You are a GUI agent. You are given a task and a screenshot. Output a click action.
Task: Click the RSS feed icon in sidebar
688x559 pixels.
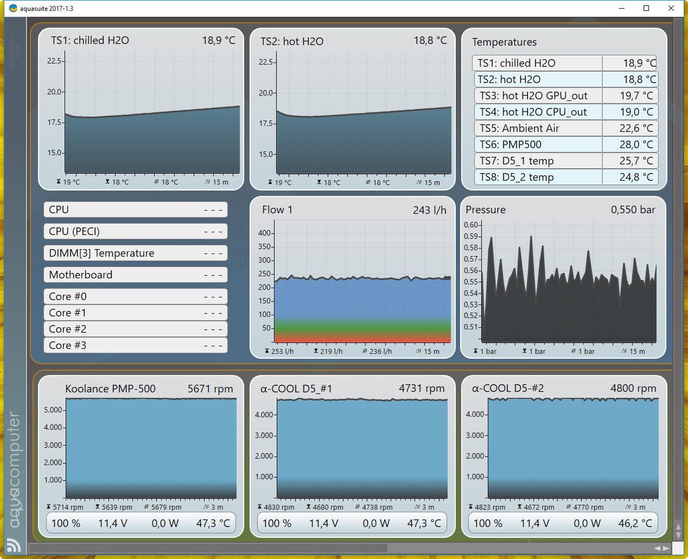tap(13, 545)
